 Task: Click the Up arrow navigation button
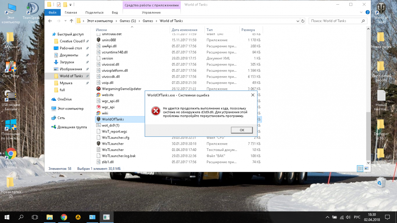pyautogui.click(x=71, y=21)
